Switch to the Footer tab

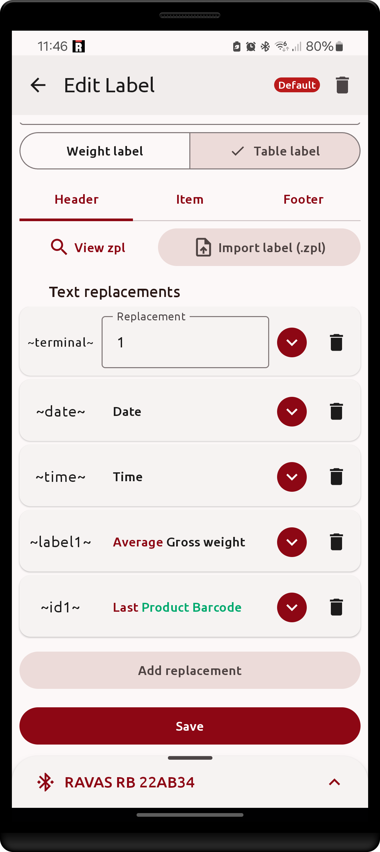[303, 199]
